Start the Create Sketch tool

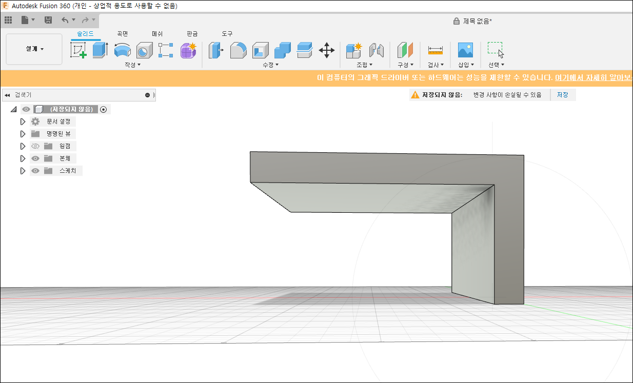coord(78,50)
